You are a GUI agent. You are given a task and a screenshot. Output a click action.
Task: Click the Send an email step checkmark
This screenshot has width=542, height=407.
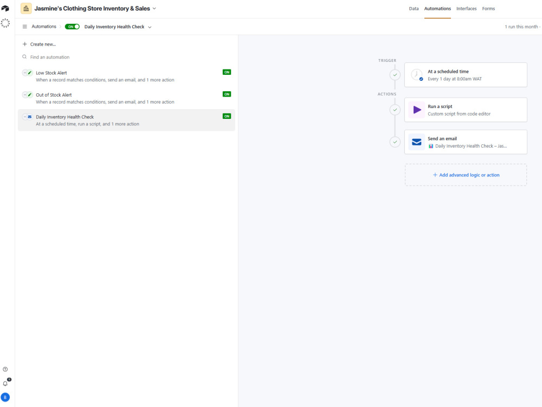pos(395,142)
